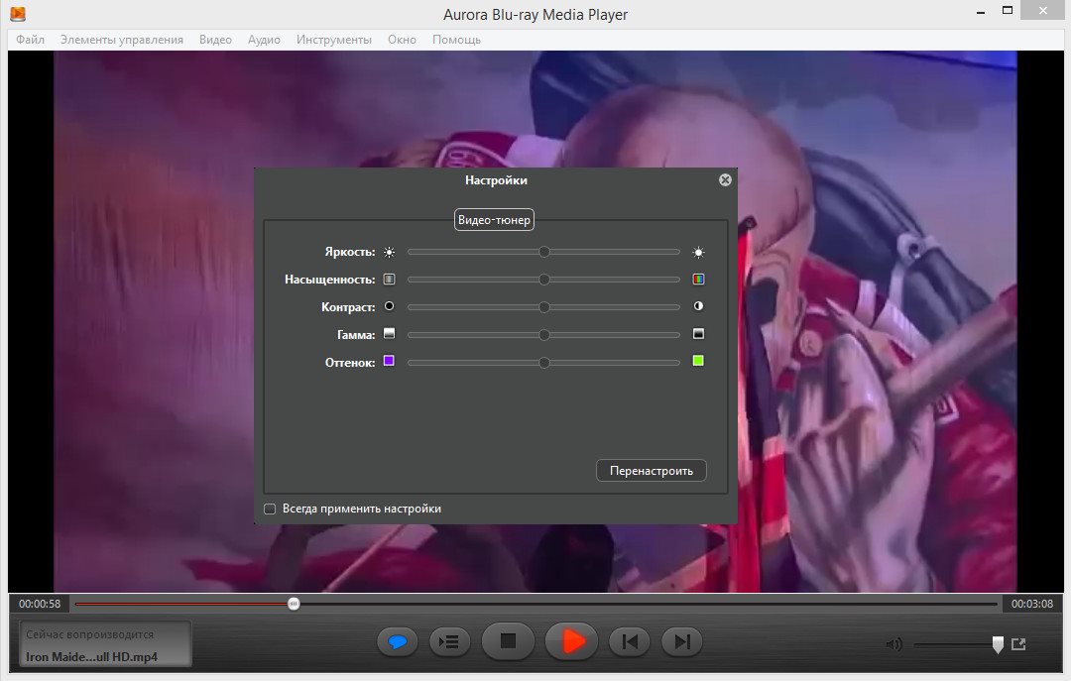Image resolution: width=1071 pixels, height=681 pixels.
Task: Mute audio via speaker icon
Action: pos(893,644)
